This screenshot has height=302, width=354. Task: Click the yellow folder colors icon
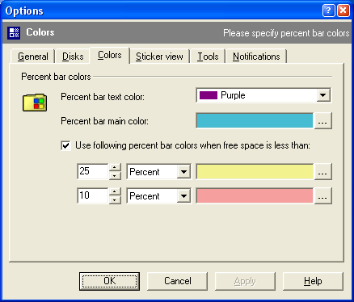[35, 103]
